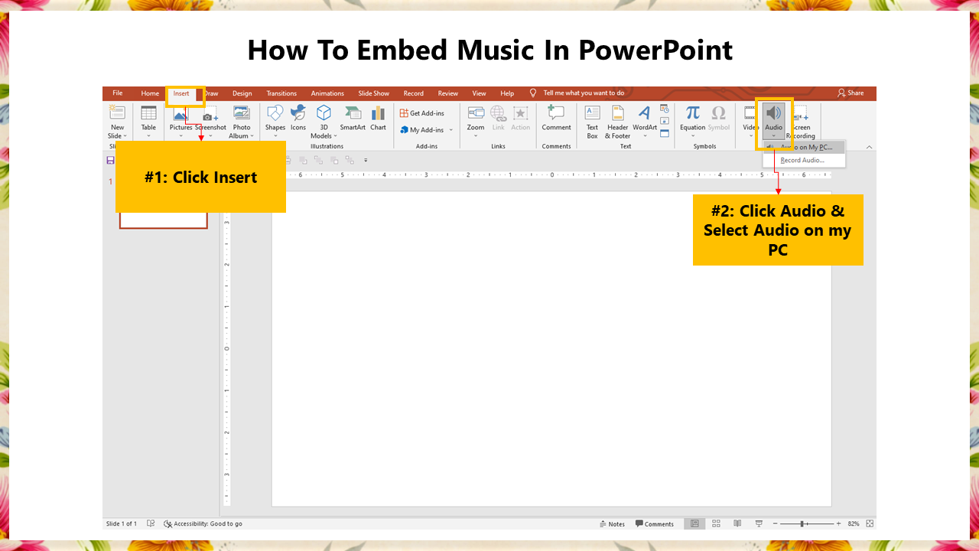Open Accessibility: Good to go checker
This screenshot has width=979, height=551.
pyautogui.click(x=203, y=524)
